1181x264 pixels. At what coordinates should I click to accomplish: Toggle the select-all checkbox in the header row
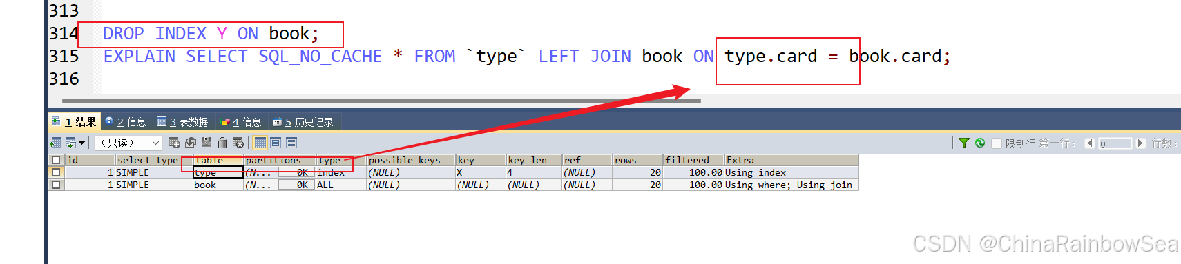[x=57, y=160]
